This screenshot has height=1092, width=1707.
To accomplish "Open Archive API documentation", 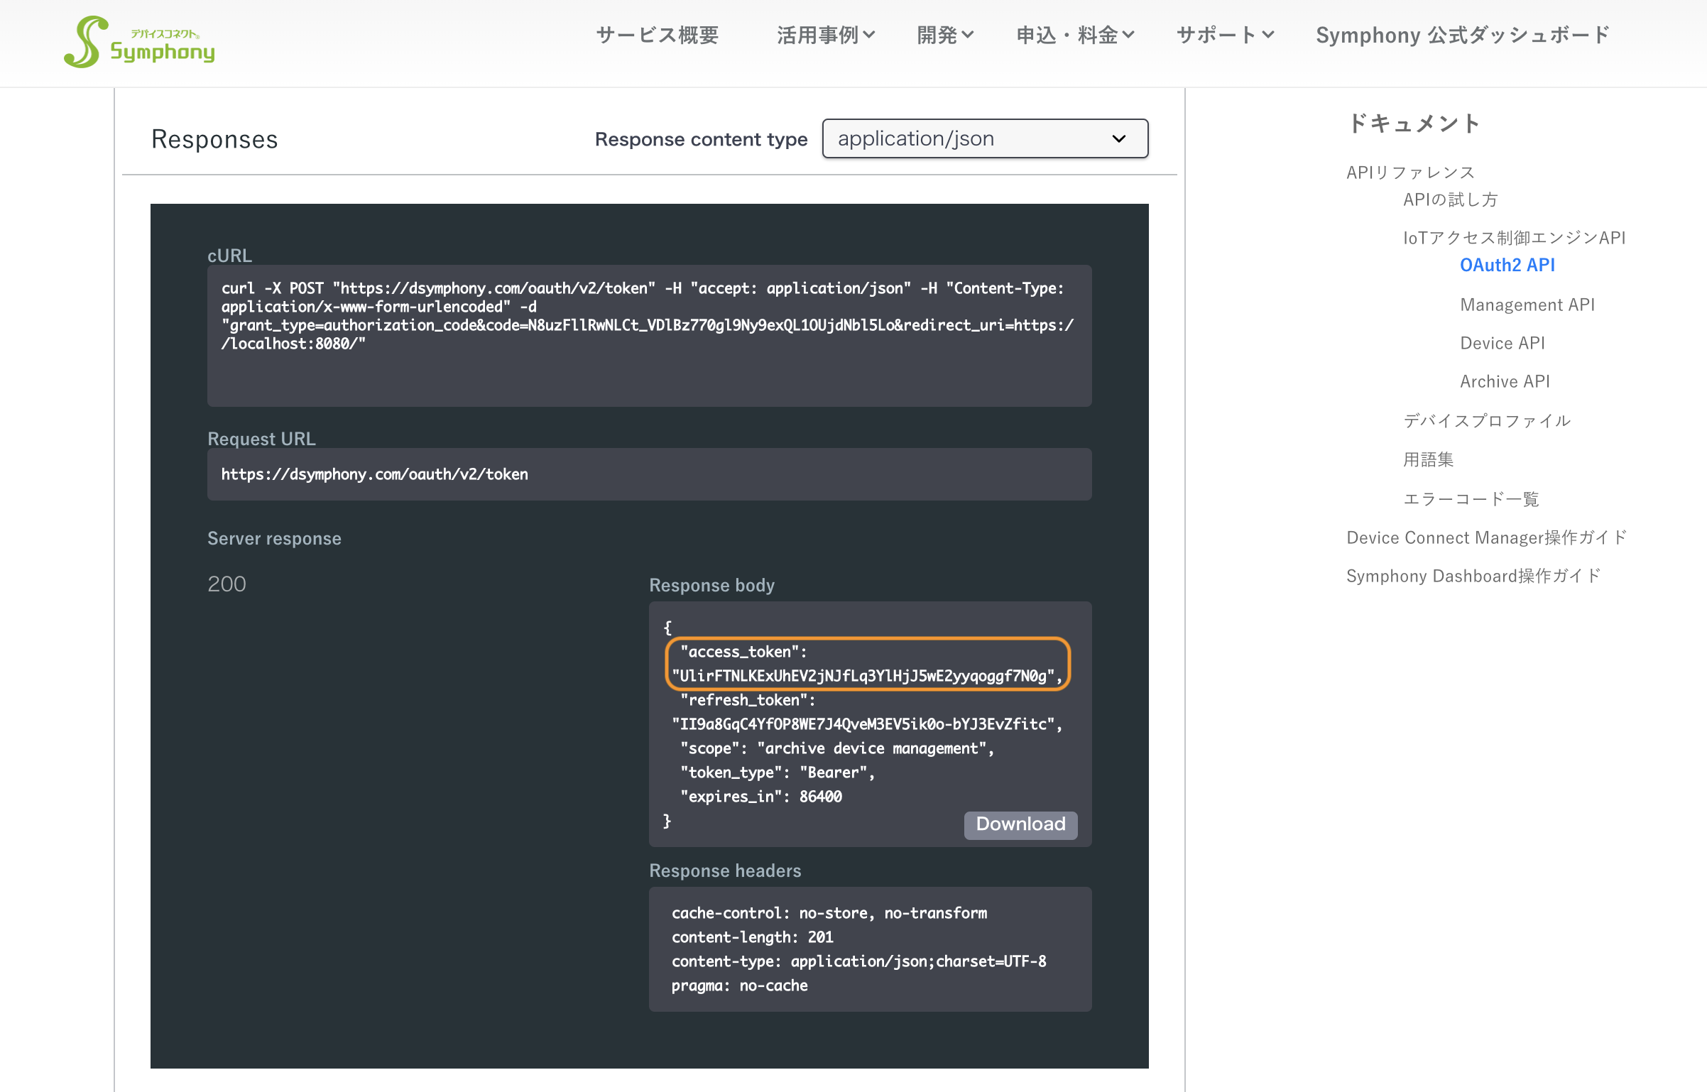I will pos(1504,381).
